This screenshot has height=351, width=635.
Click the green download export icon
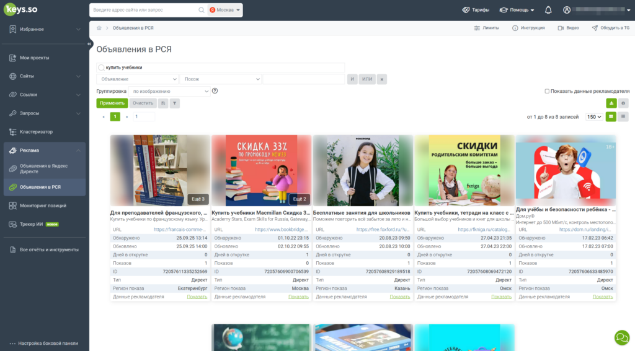point(611,103)
